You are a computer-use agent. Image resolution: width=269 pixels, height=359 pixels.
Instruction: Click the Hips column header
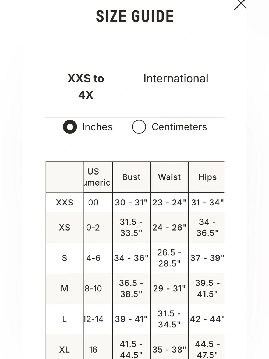tap(207, 177)
